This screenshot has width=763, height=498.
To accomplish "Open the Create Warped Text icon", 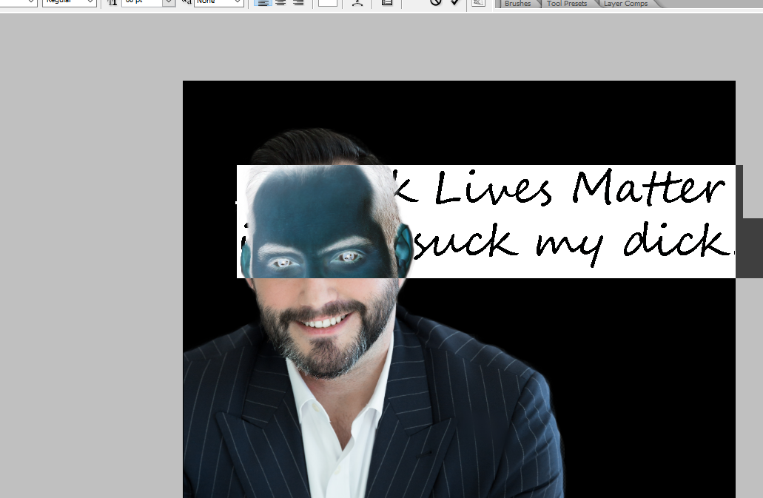I will tap(357, 2).
